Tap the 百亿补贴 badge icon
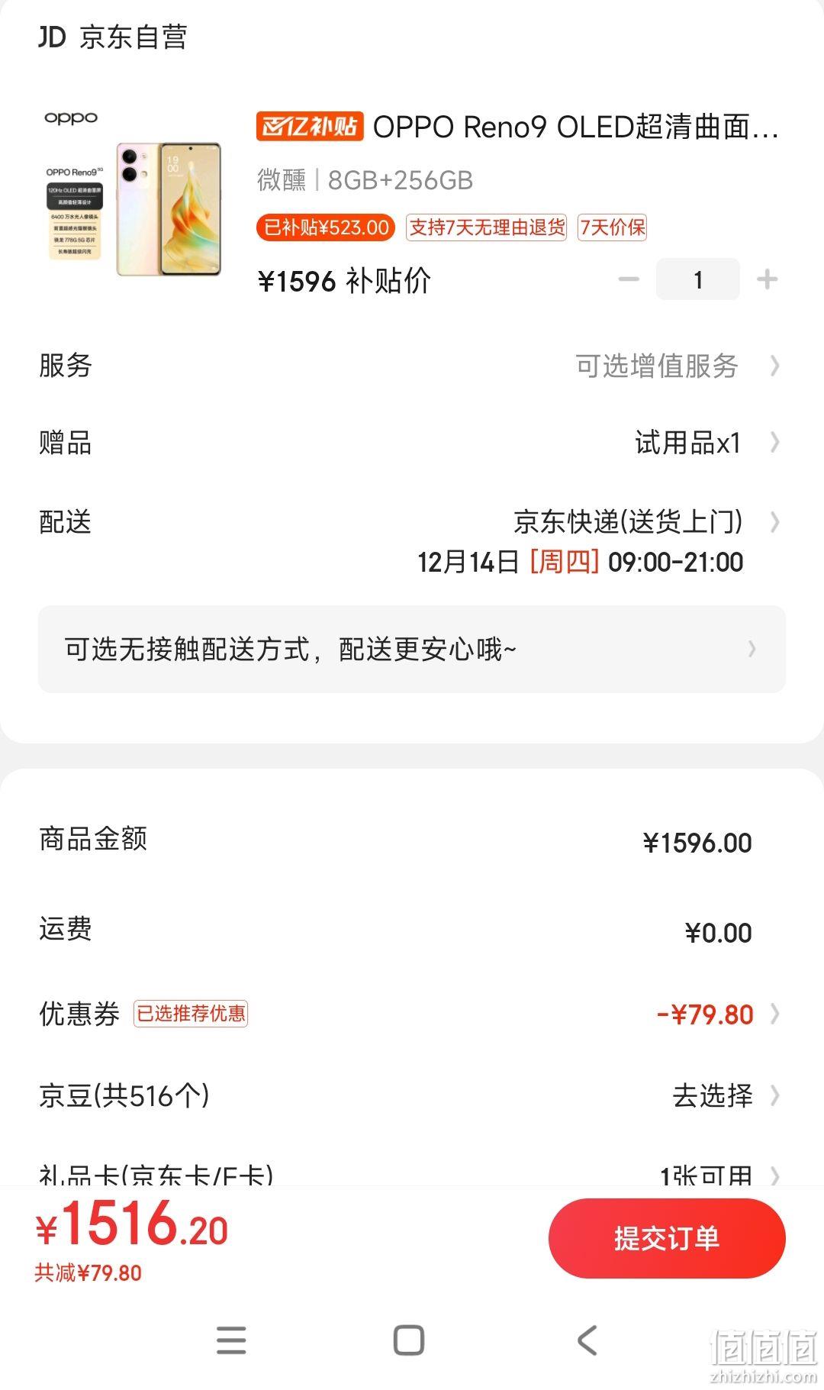Screen dimensions: 824x1390 [310, 127]
